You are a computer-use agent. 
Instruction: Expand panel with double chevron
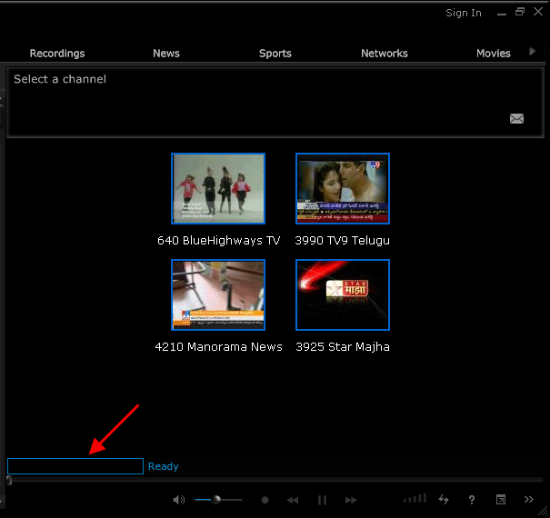pyautogui.click(x=529, y=500)
